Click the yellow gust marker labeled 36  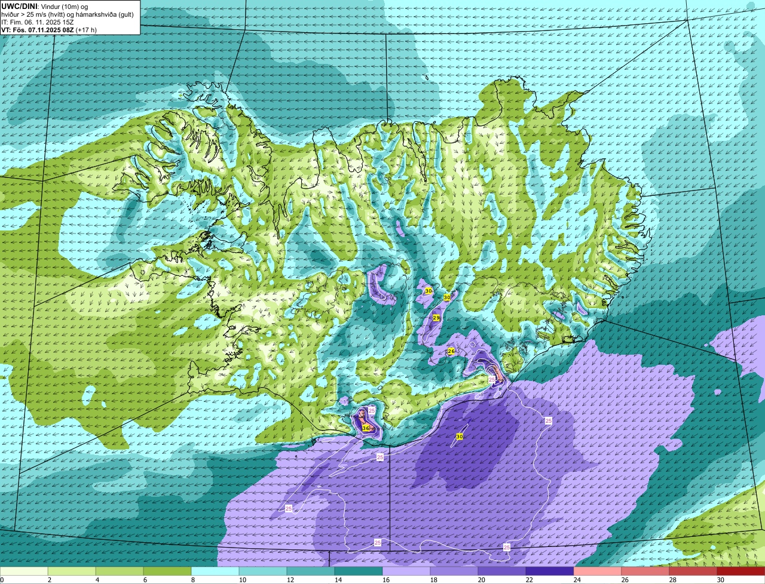pos(366,428)
